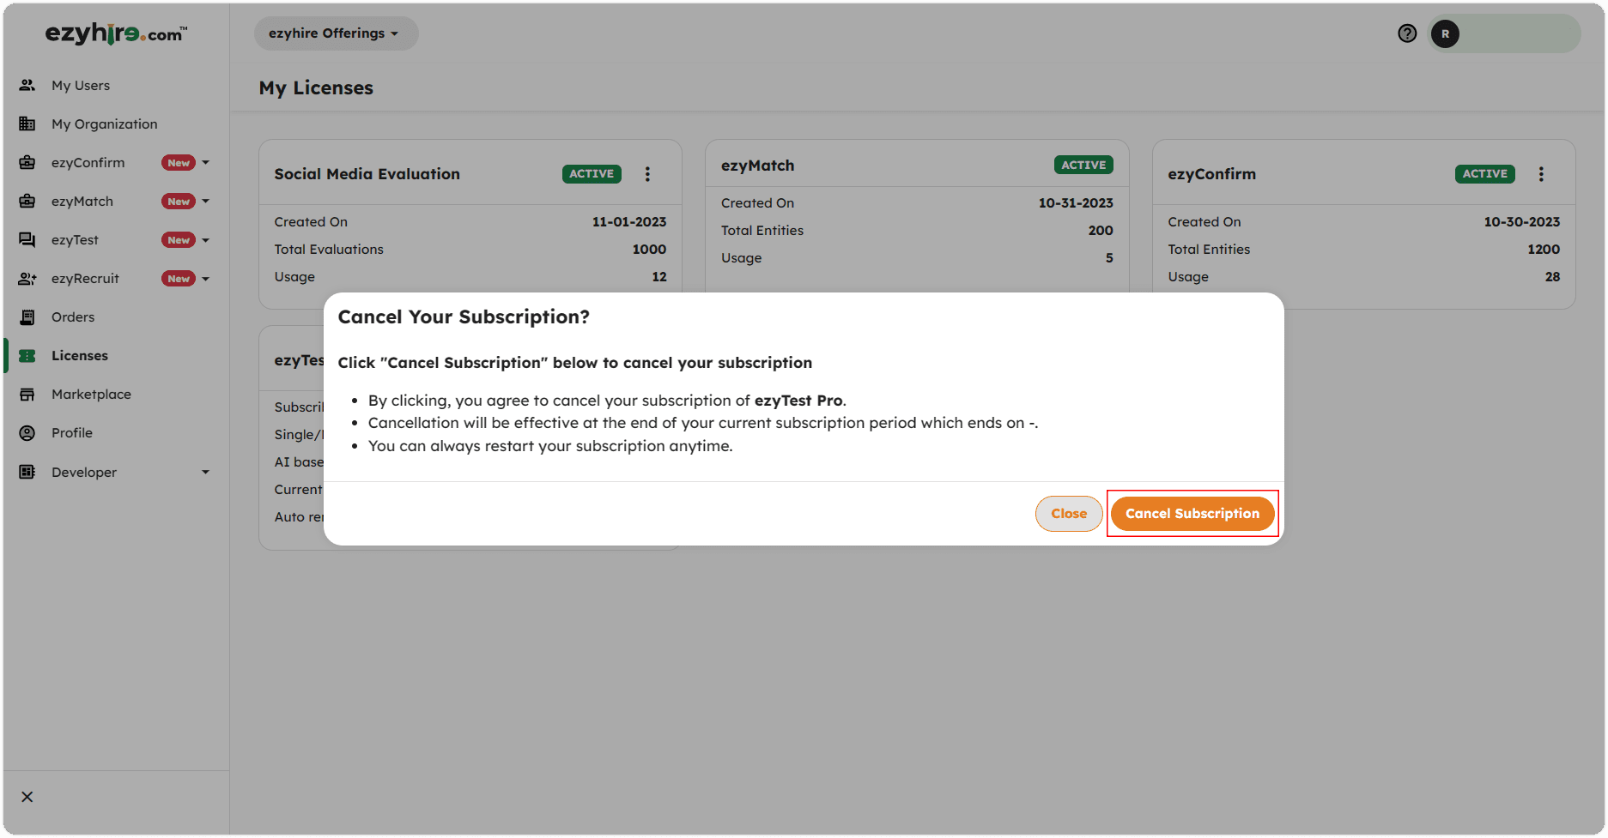Click Total Evaluations value 1000
Viewport: 1608px width, 838px height.
(x=649, y=250)
